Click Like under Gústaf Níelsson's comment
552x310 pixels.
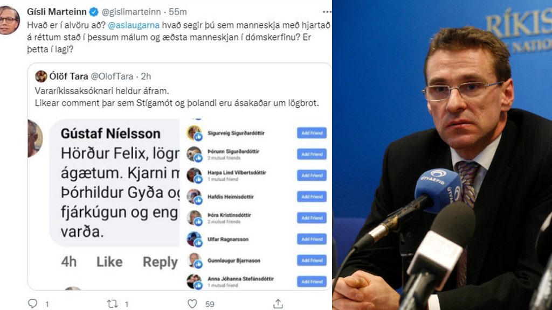109,262
